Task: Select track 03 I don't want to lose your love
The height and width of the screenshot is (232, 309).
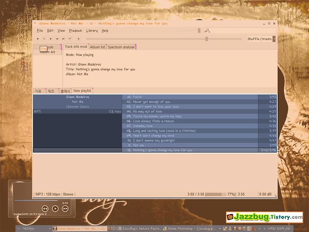Action: pos(199,107)
